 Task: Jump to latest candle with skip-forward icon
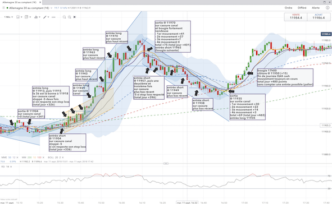[x=75, y=17]
